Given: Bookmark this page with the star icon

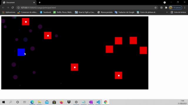Looking at the screenshot, I should coord(155,8).
